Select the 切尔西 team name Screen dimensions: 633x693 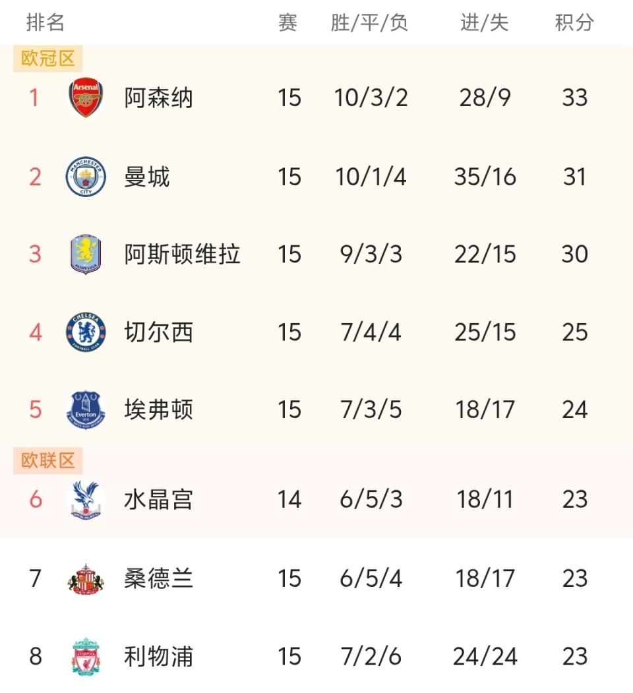[158, 332]
